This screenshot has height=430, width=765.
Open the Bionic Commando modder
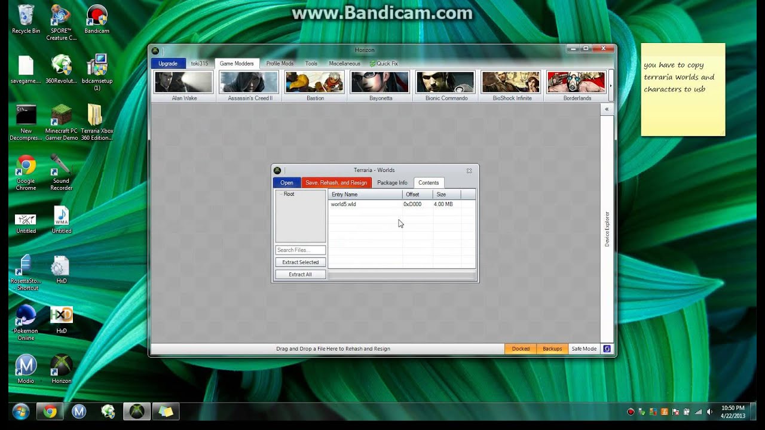tap(446, 86)
